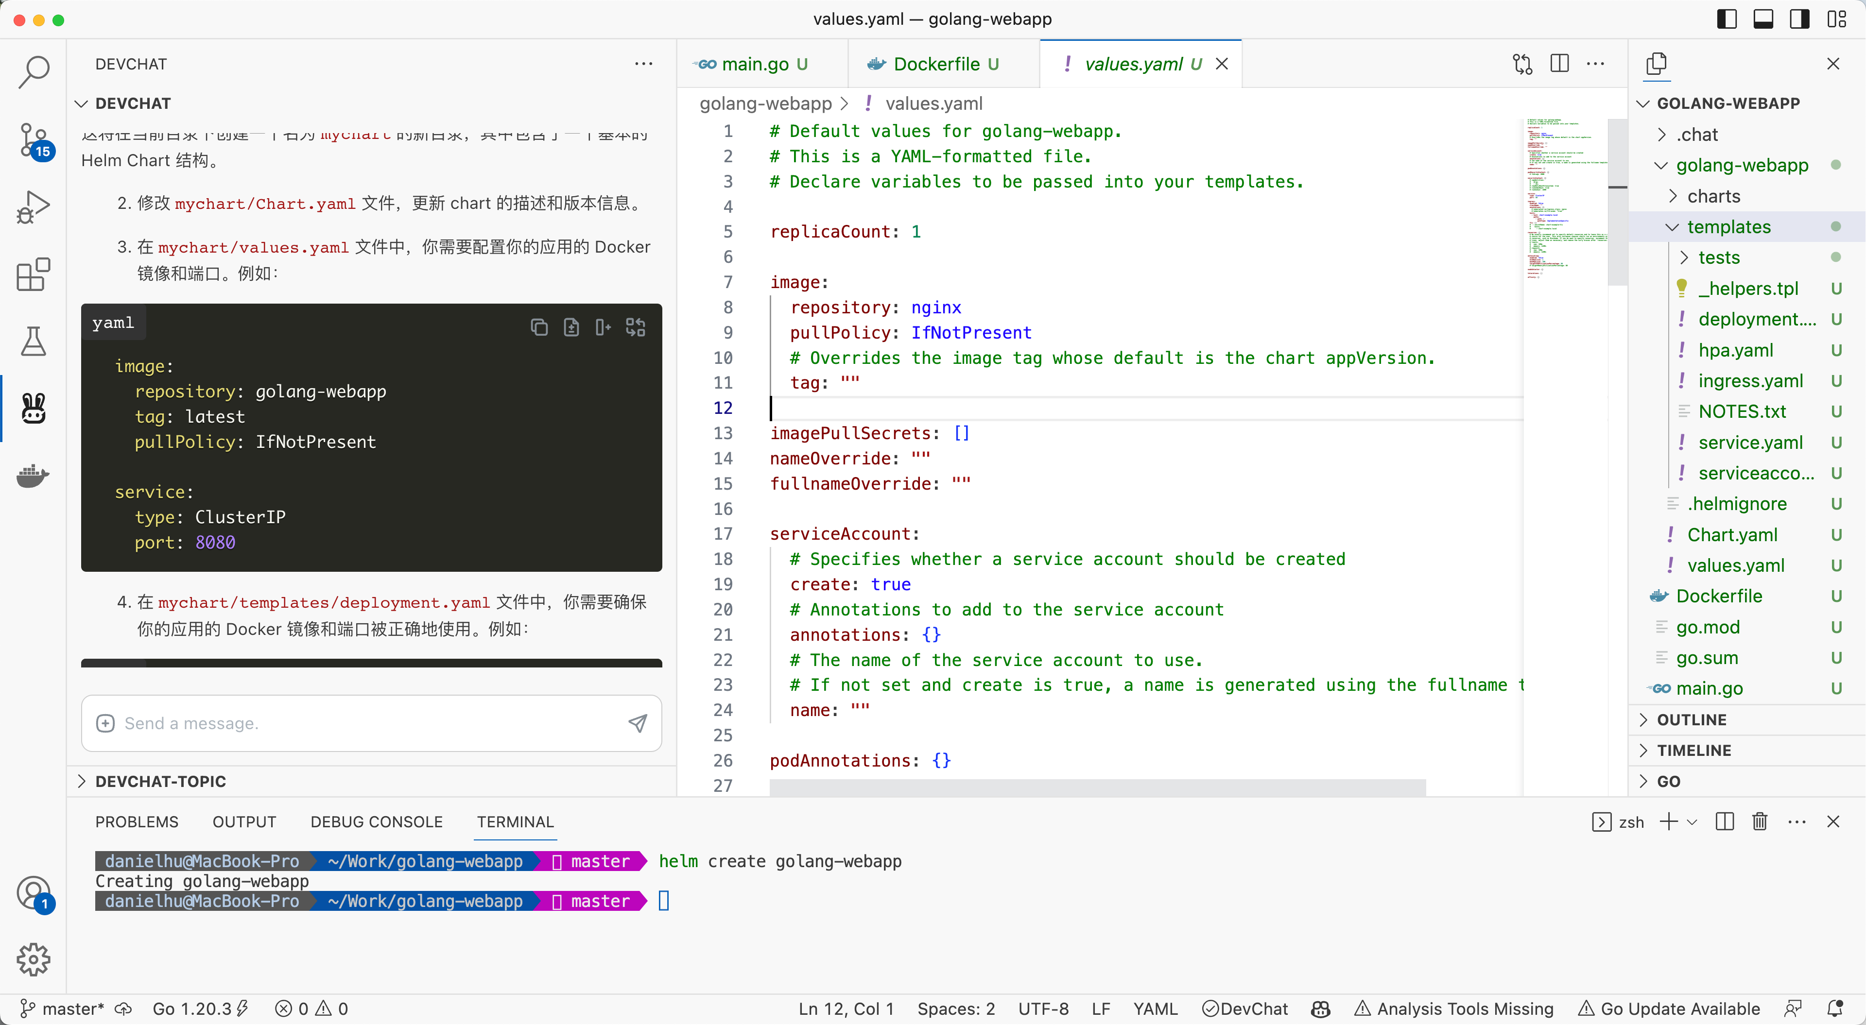
Task: Send the chat message with the paper plane
Action: 637,723
